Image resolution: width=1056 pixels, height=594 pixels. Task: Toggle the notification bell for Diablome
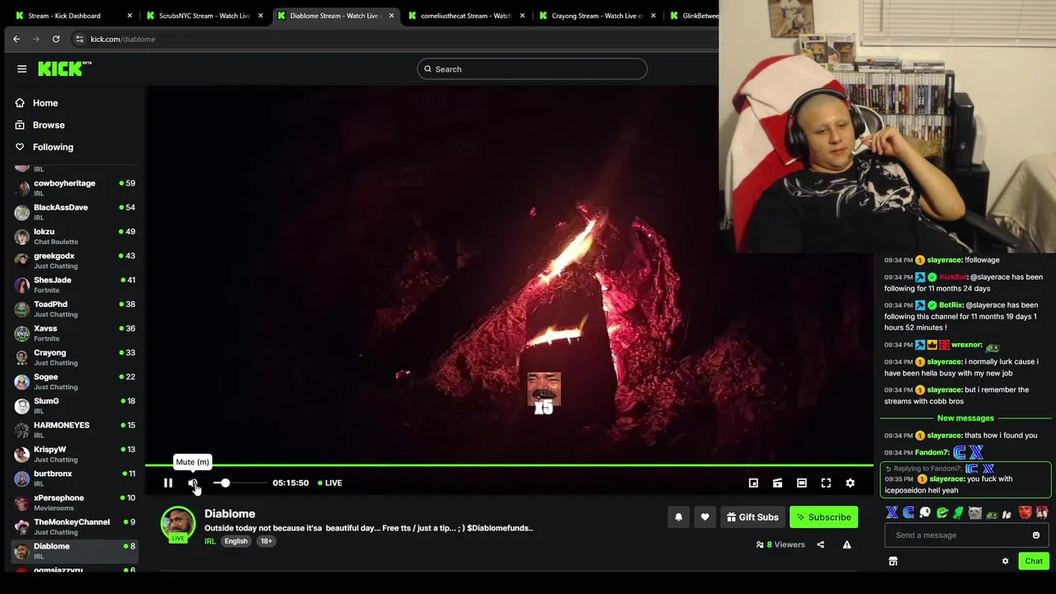(x=678, y=517)
